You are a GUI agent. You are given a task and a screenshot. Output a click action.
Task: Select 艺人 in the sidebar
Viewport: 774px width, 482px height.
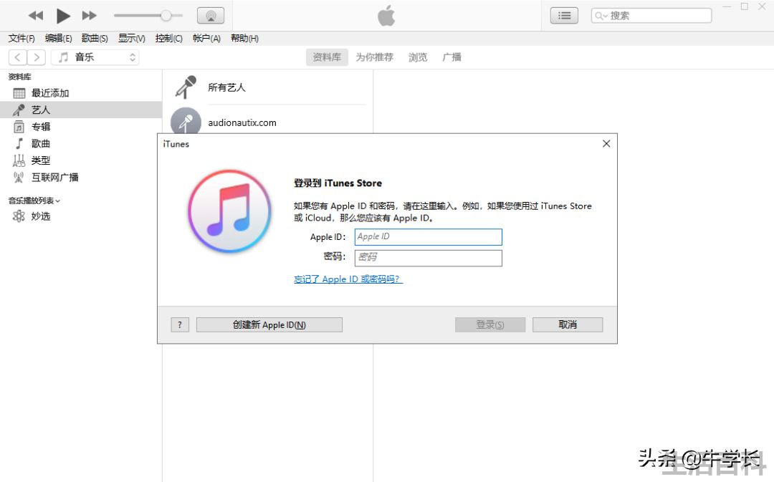[81, 110]
